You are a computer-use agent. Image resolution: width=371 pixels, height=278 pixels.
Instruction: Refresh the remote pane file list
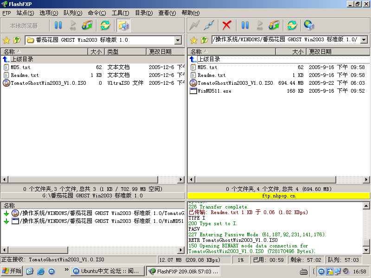click(292, 25)
